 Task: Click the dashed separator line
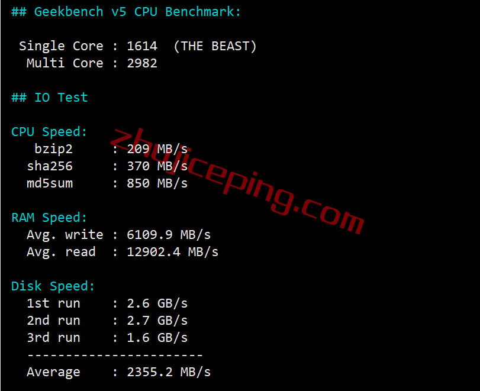click(115, 355)
